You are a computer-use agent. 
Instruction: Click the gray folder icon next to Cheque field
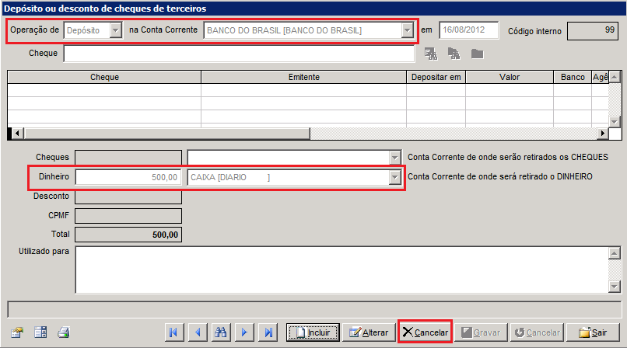click(477, 54)
